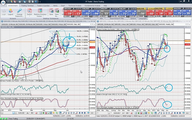Viewport: 192px width, 120px height.
Task: Click the Chaos Fractals label in right chart
Action: tap(118, 29)
